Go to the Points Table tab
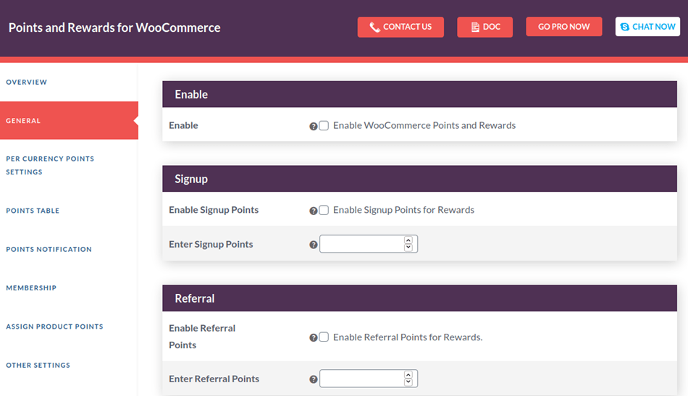This screenshot has height=396, width=688. pyautogui.click(x=33, y=211)
